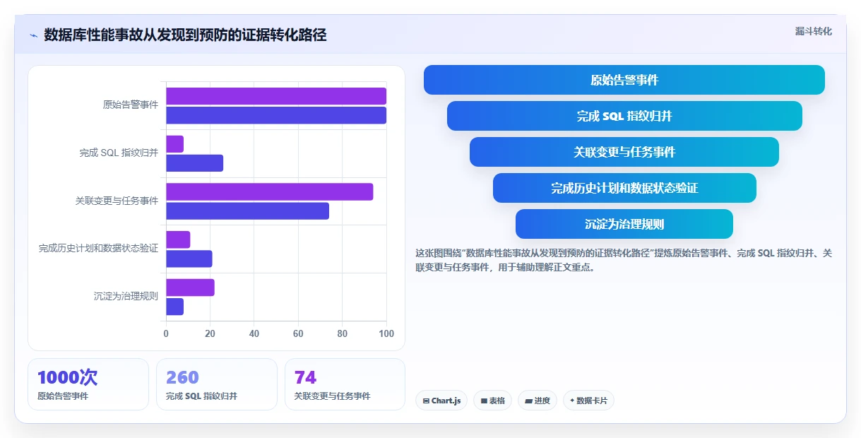Click the blue bar for 关联变更与任务事件

point(247,211)
